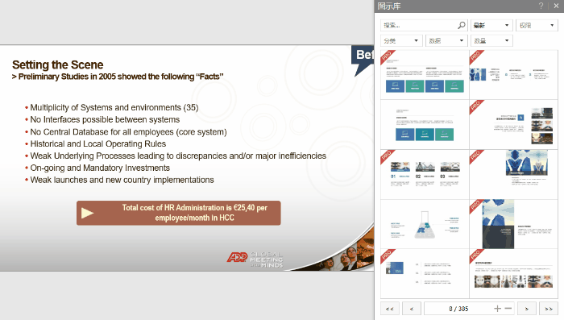Open the 分类 category dropdown
This screenshot has width=564, height=320.
pyautogui.click(x=401, y=40)
